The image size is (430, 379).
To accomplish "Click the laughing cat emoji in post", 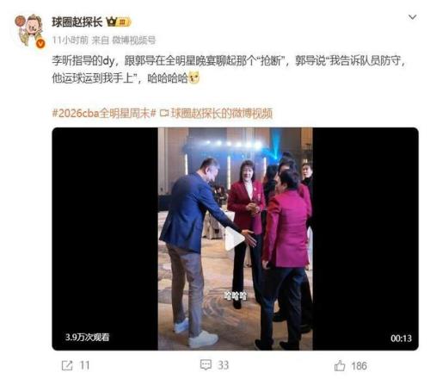I will [194, 78].
